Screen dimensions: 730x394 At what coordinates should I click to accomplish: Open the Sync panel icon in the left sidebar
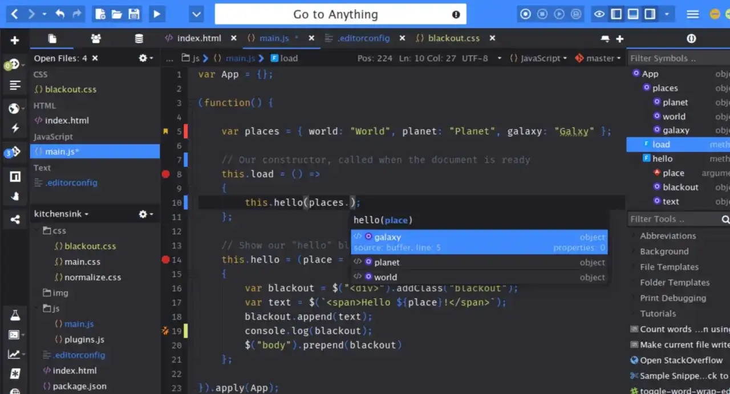pyautogui.click(x=15, y=219)
